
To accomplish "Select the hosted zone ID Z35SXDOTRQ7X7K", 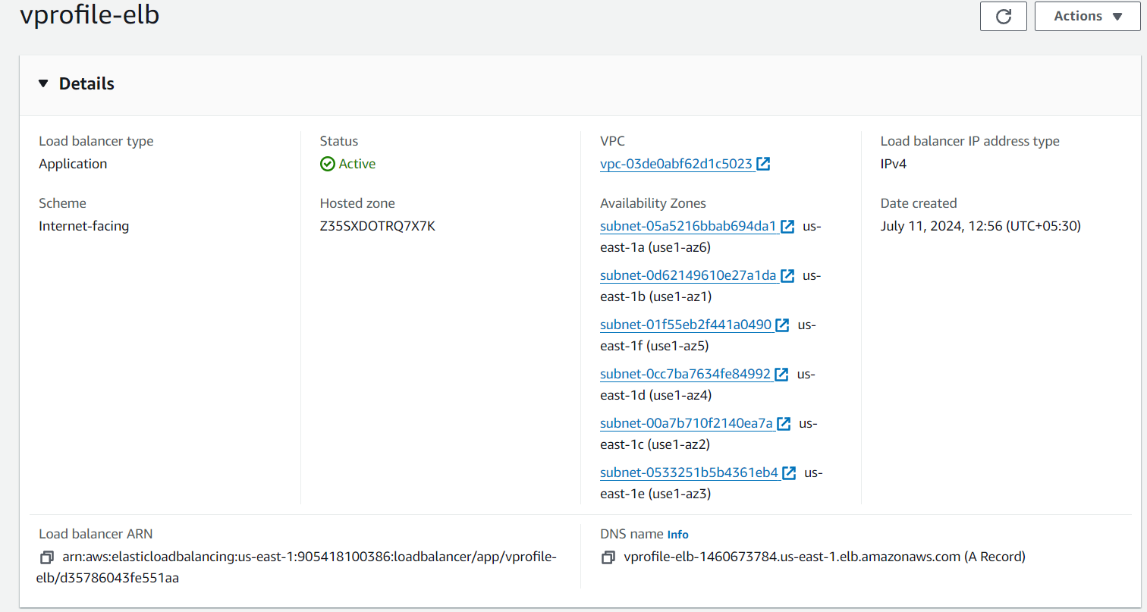I will 378,226.
